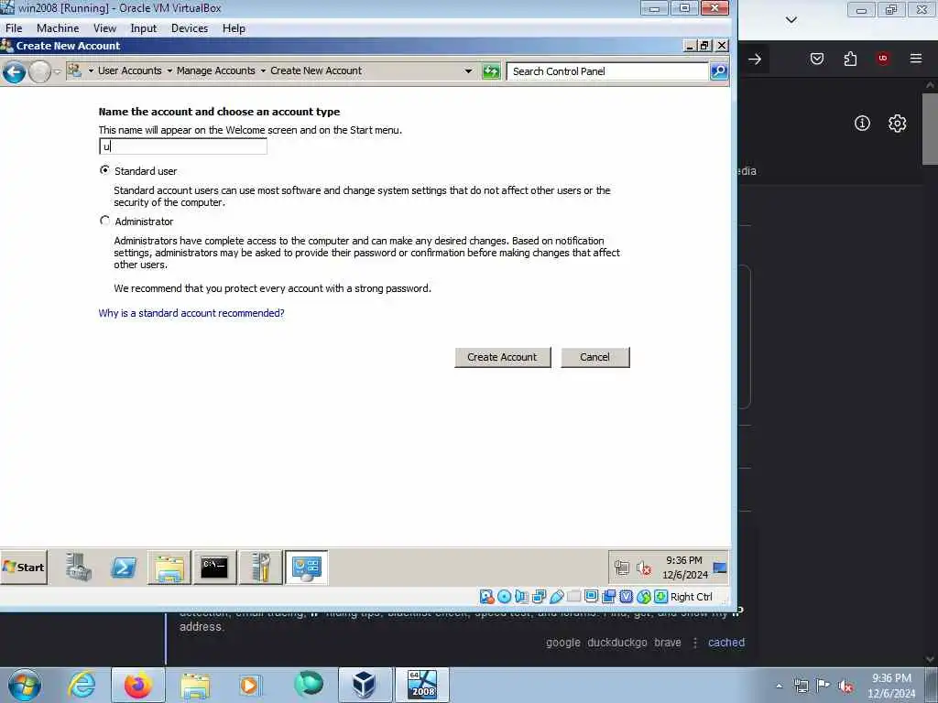Click the Pocket save icon in Firefox
The height and width of the screenshot is (703, 938).
coord(816,58)
